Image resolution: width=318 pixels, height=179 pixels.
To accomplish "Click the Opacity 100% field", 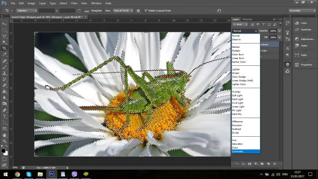I will [273, 31].
